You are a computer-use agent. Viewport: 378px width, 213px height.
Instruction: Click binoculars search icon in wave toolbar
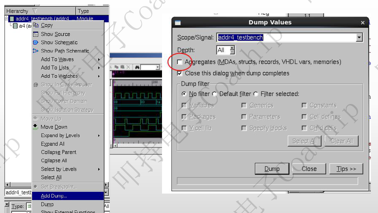137,67
